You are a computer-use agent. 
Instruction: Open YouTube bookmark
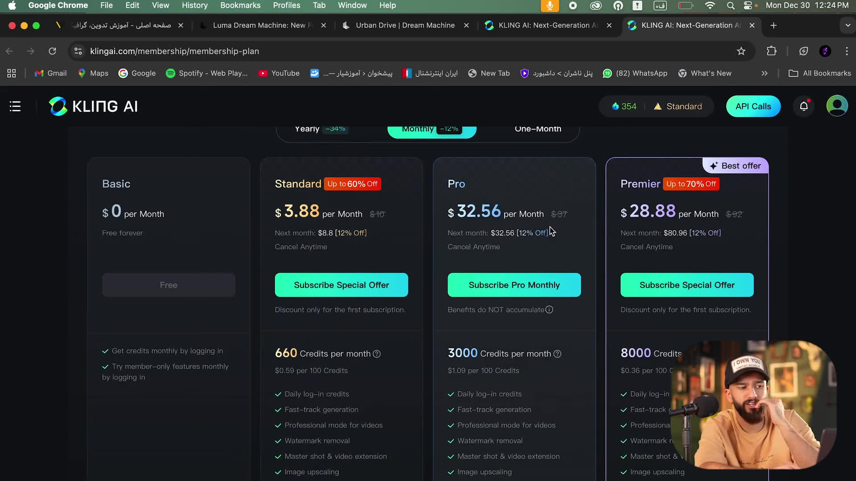tap(279, 73)
